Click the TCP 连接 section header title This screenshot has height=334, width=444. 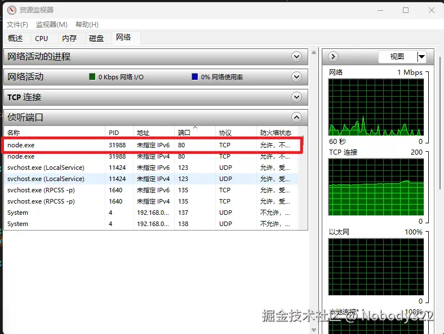[x=24, y=97]
